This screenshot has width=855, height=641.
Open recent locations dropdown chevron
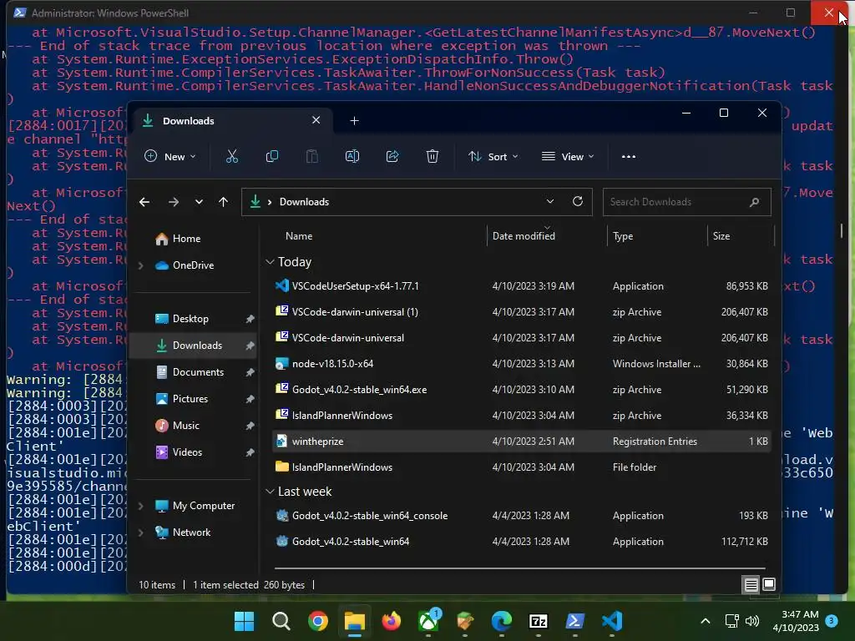[199, 202]
